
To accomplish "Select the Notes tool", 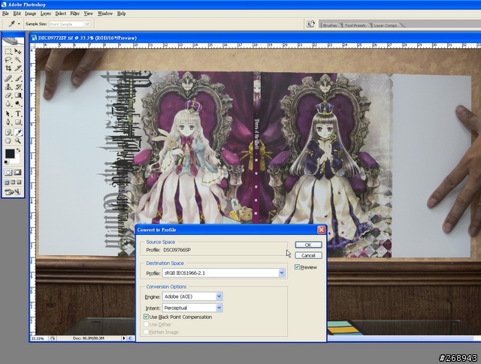I will point(8,132).
